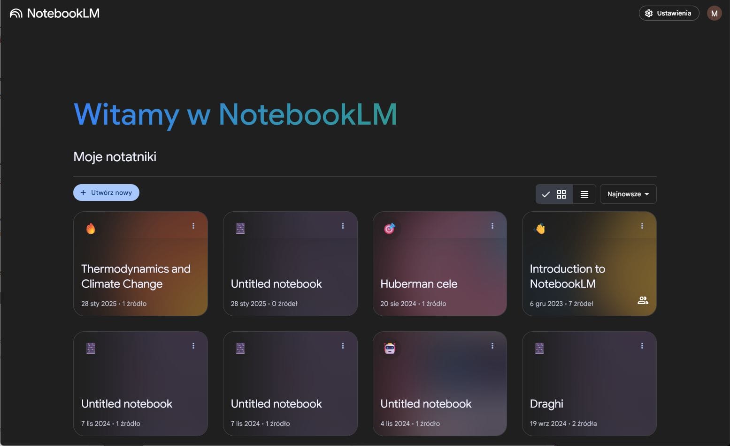Open Ustawienia settings button
Image resolution: width=730 pixels, height=446 pixels.
[669, 13]
